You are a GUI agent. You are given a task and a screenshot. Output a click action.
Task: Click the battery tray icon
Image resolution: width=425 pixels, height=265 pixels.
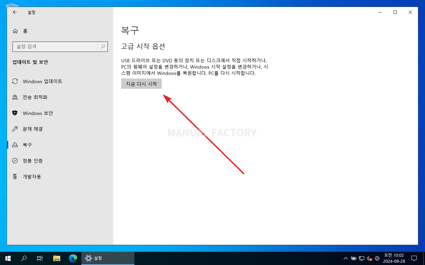354,258
